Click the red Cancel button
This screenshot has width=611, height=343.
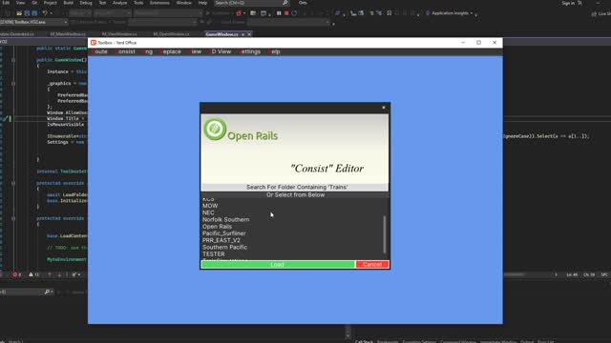(372, 265)
